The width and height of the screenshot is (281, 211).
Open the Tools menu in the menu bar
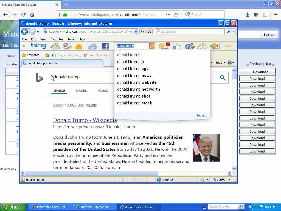pos(71,39)
